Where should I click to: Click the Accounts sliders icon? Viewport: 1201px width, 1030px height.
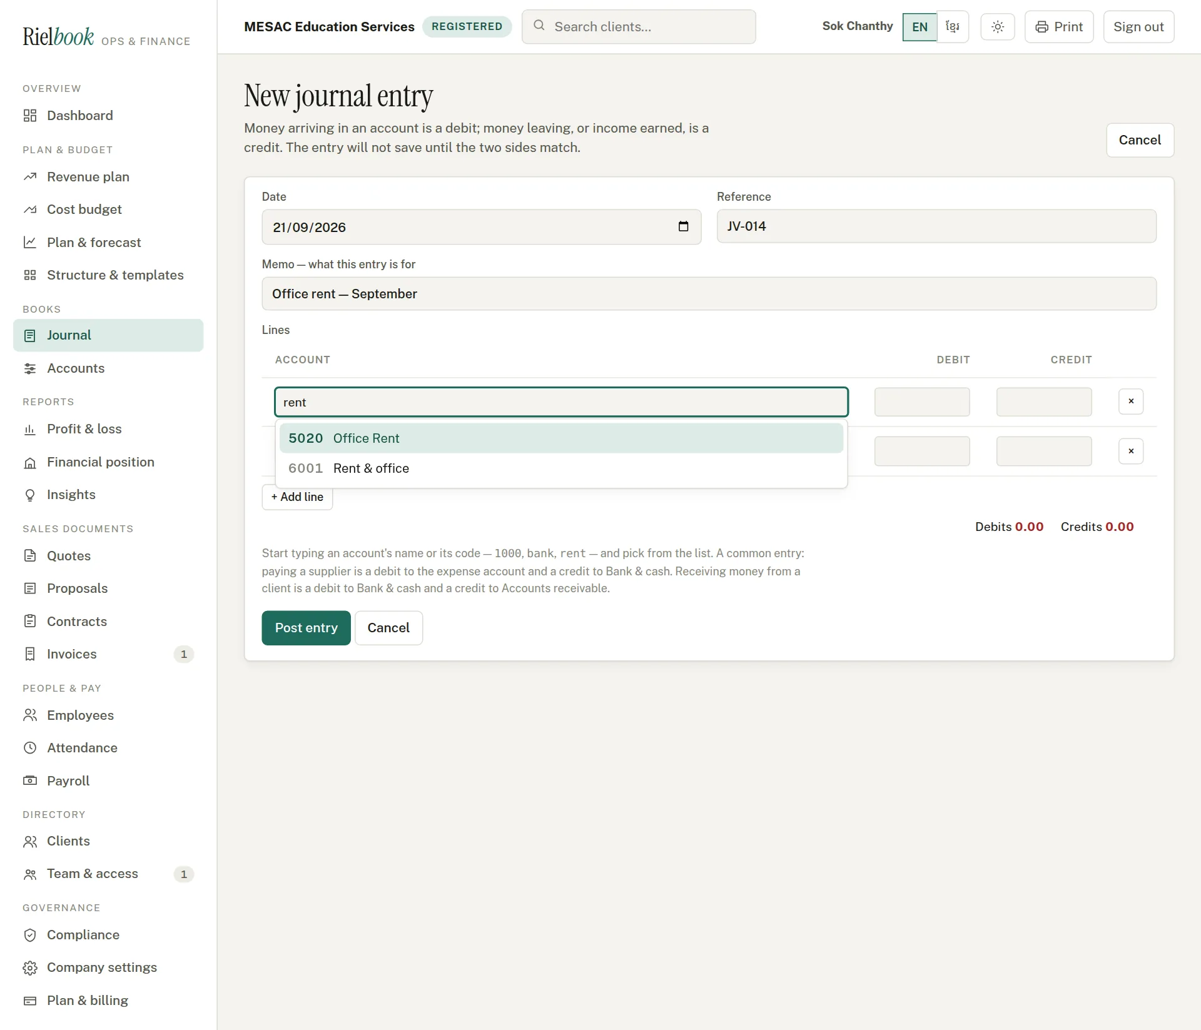(x=30, y=368)
